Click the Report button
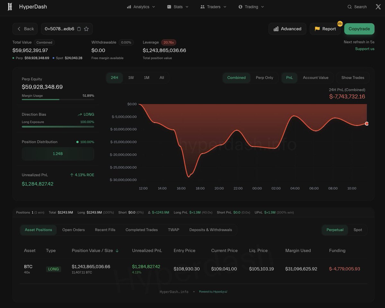Viewport: 385px width, 308px height. pos(325,29)
